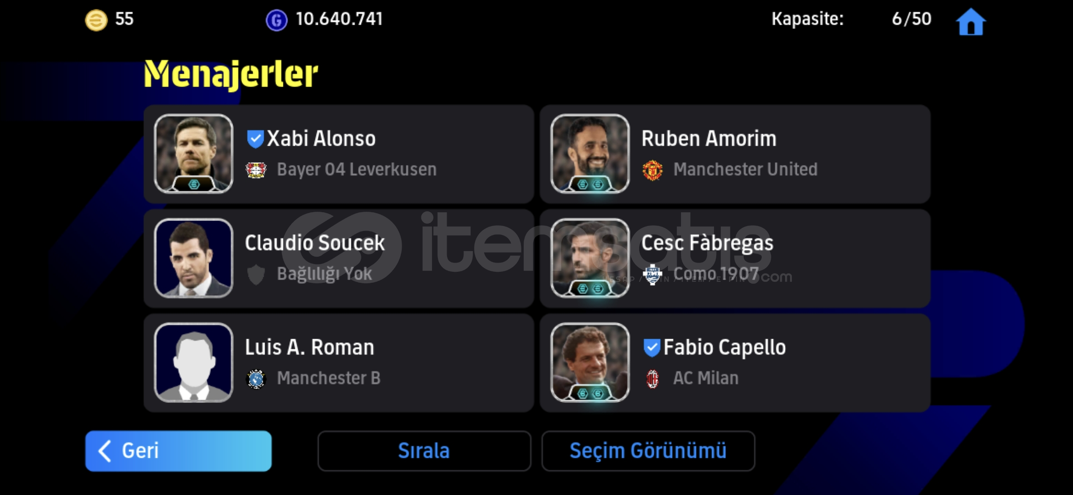Go back with the Geri button
Viewport: 1073px width, 495px height.
point(178,451)
